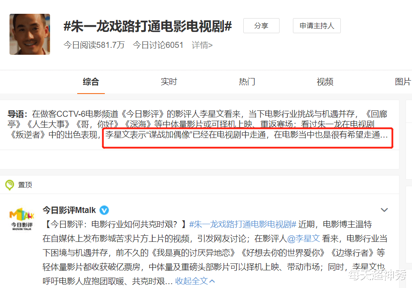Image resolution: width=412 pixels, height=288 pixels.
Task: Switch to the 实时 tab
Action: (x=169, y=82)
